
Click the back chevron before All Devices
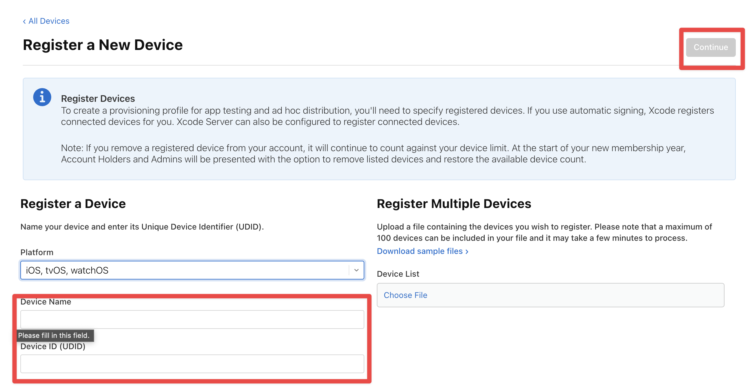24,21
